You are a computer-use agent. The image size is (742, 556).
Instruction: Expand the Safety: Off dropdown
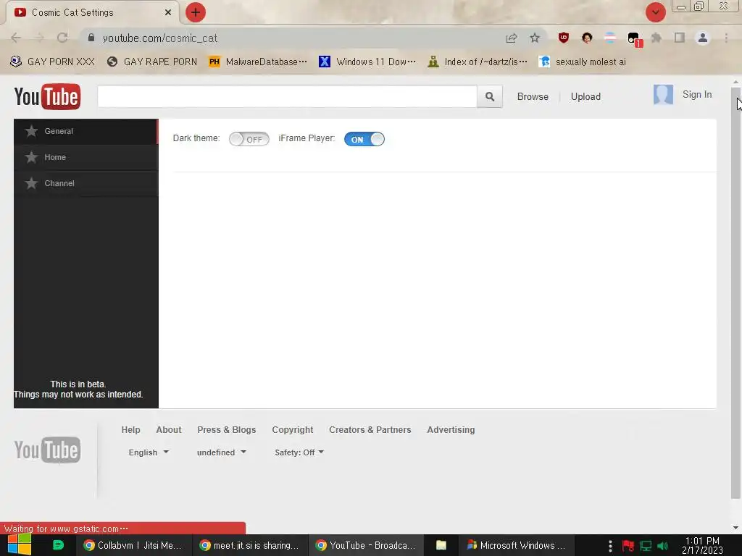[x=299, y=452]
